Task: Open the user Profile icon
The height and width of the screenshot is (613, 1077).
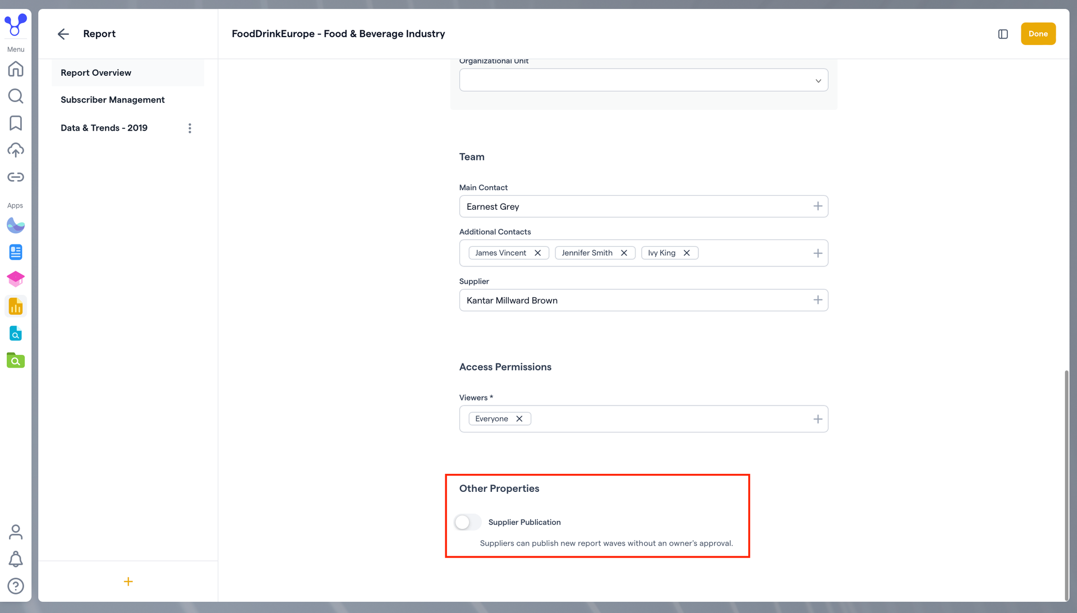Action: pyautogui.click(x=16, y=532)
